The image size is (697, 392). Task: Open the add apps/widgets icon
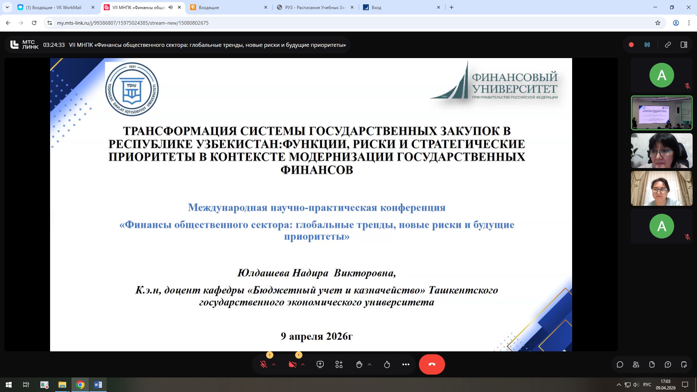pyautogui.click(x=339, y=364)
